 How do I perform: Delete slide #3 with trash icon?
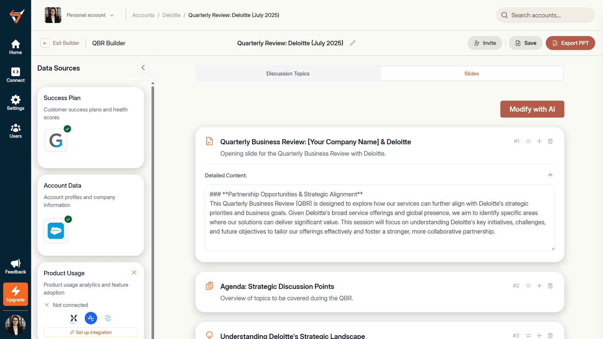pyautogui.click(x=550, y=336)
